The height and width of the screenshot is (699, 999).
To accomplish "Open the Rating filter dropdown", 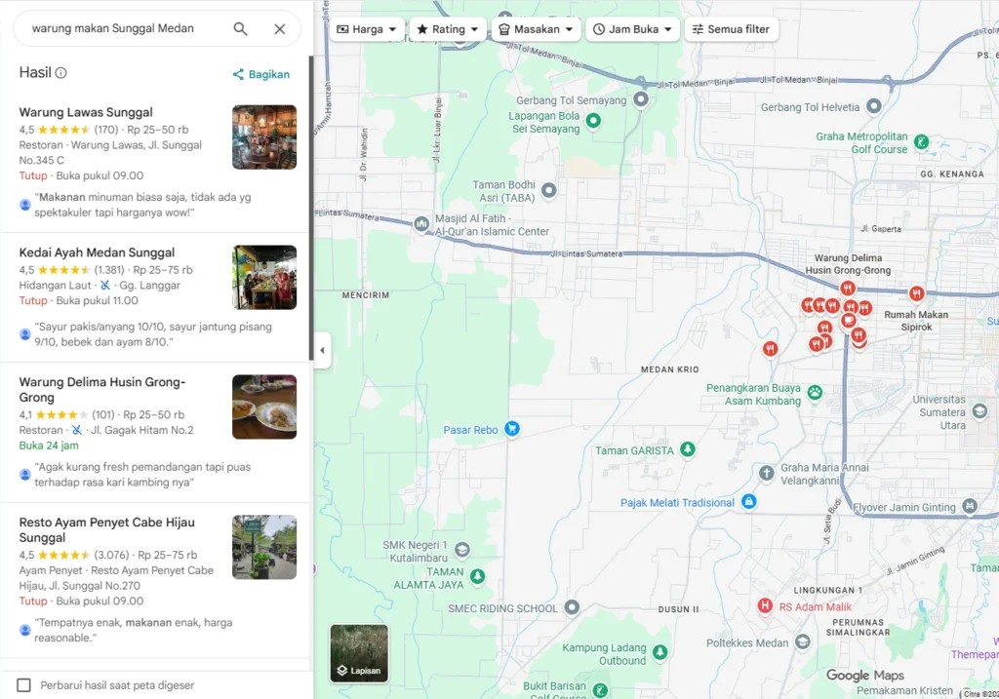I will [448, 29].
